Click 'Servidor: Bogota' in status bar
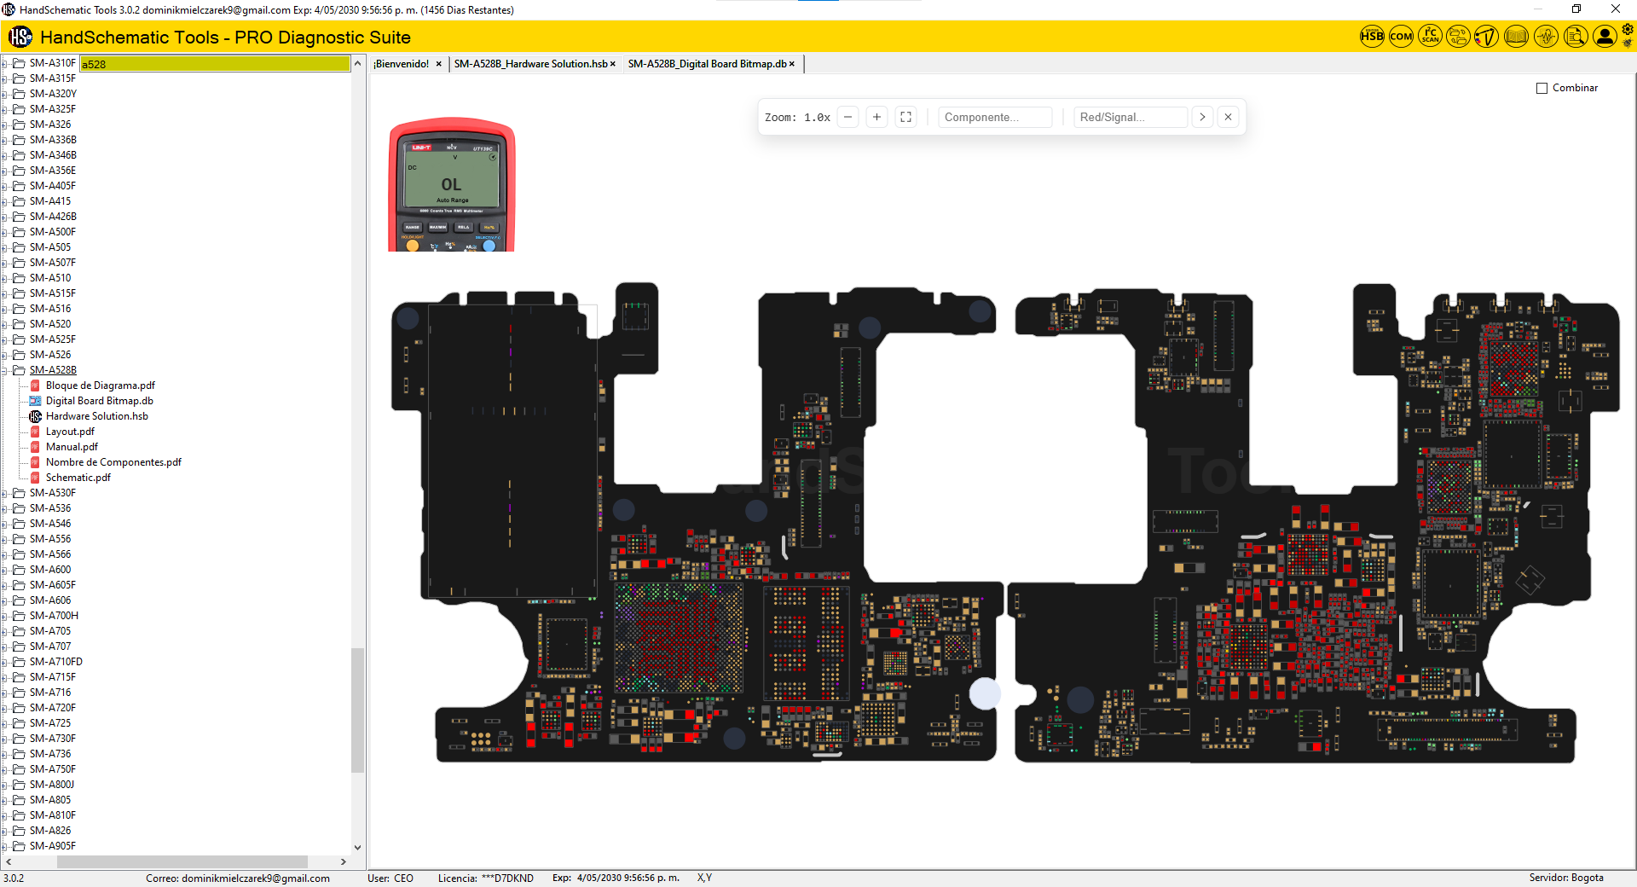The height and width of the screenshot is (887, 1637). [1566, 878]
